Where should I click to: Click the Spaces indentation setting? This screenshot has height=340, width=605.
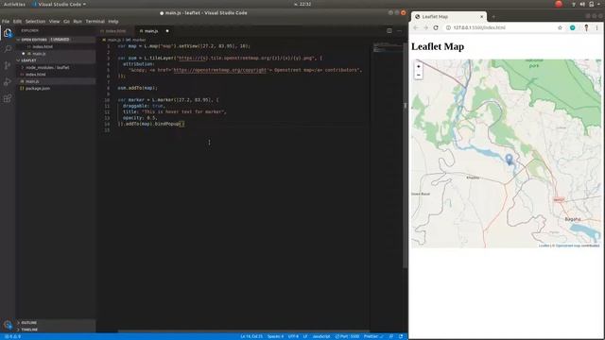[275, 336]
